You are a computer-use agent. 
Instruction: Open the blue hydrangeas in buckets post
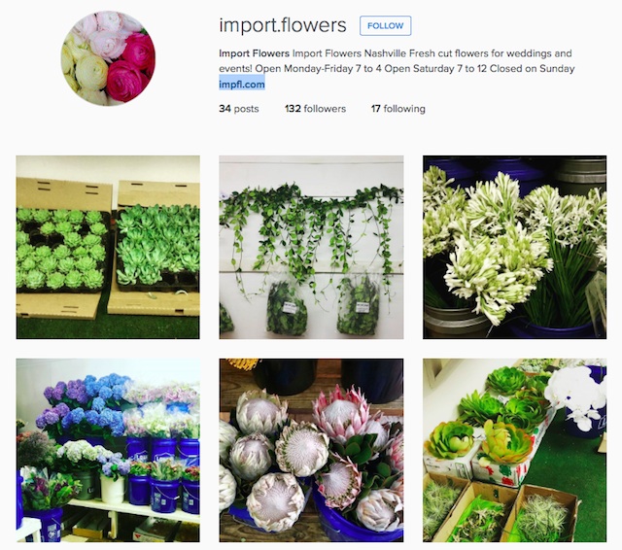pos(108,451)
